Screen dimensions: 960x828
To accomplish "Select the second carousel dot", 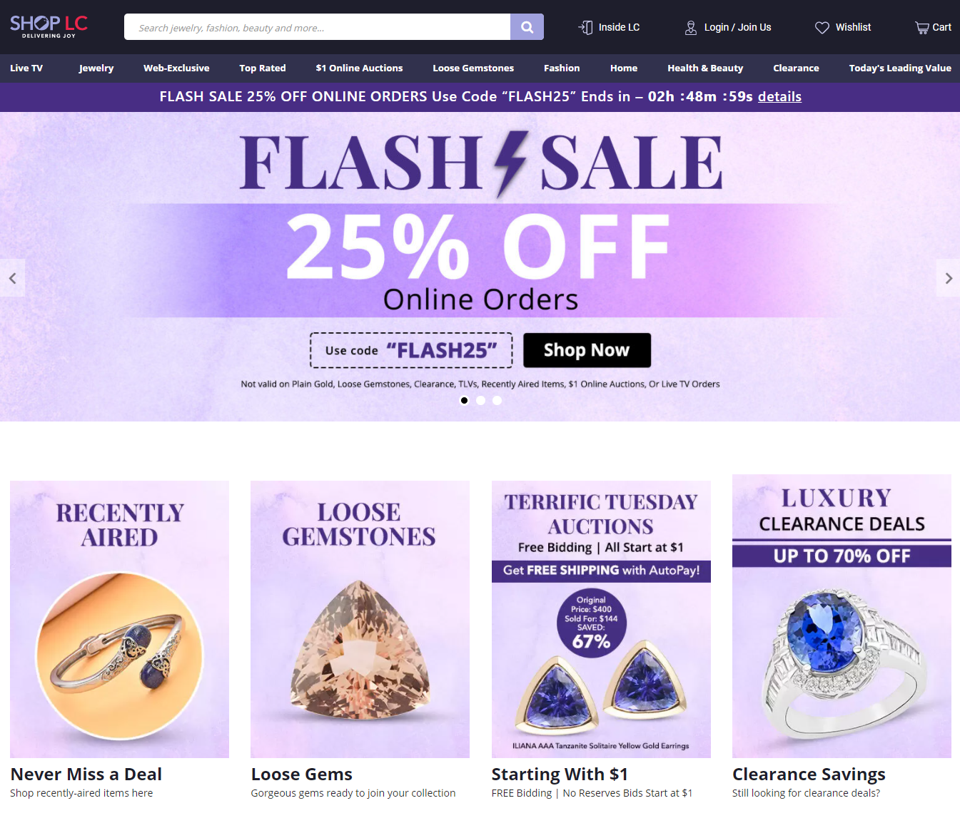I will coord(481,400).
